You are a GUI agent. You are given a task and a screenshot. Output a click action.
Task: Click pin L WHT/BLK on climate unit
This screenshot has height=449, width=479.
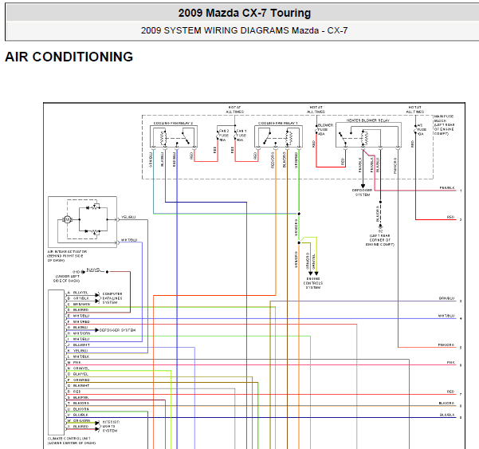tap(78, 356)
